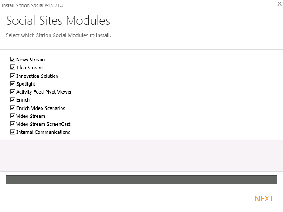Click the 'Select which Sitrion Social Modules' instruction text

pos(58,35)
